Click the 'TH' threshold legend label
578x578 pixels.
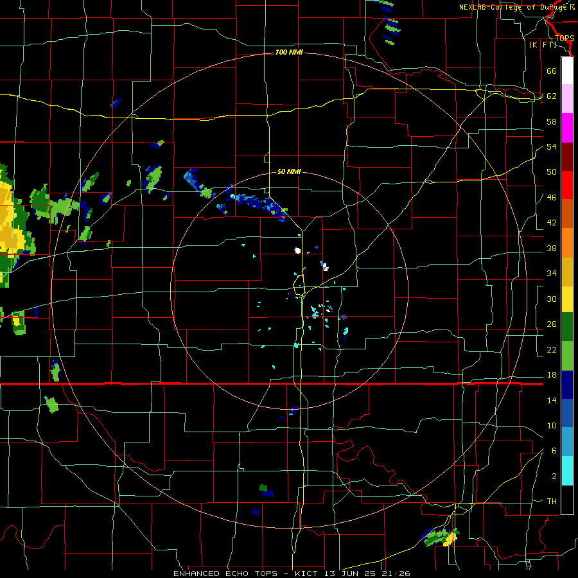pos(552,502)
